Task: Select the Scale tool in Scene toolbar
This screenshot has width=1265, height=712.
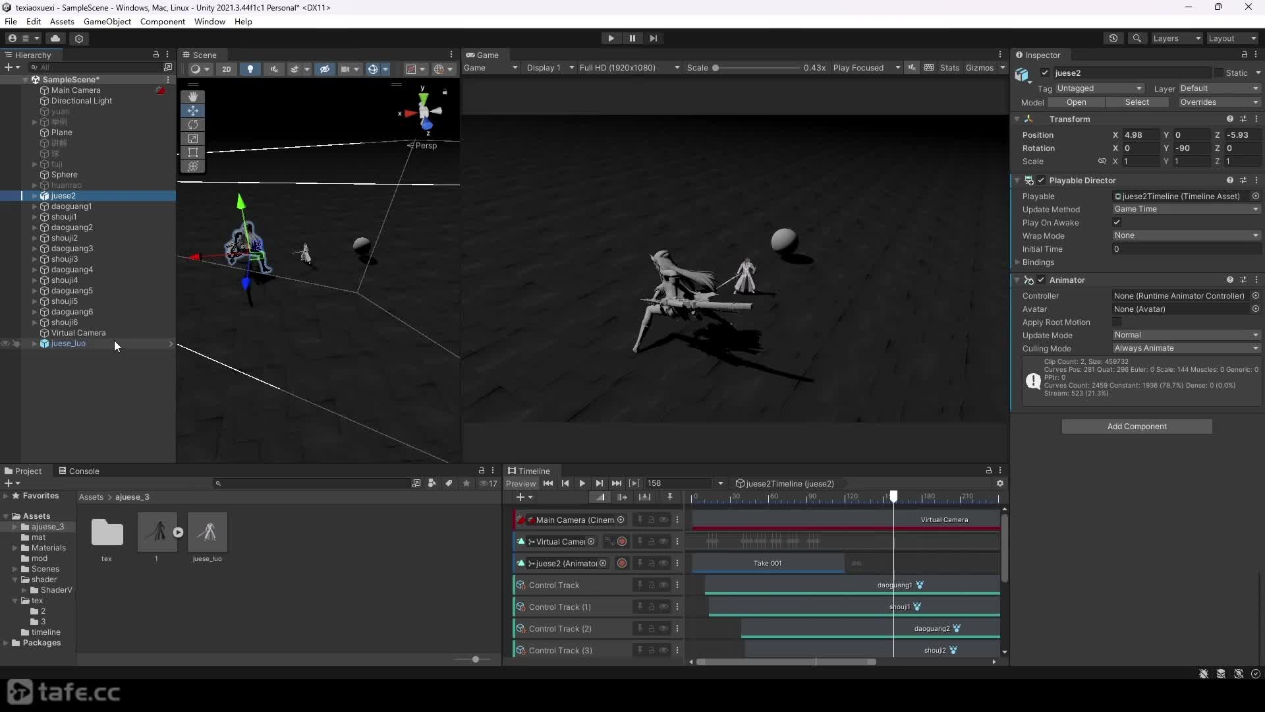Action: click(192, 138)
